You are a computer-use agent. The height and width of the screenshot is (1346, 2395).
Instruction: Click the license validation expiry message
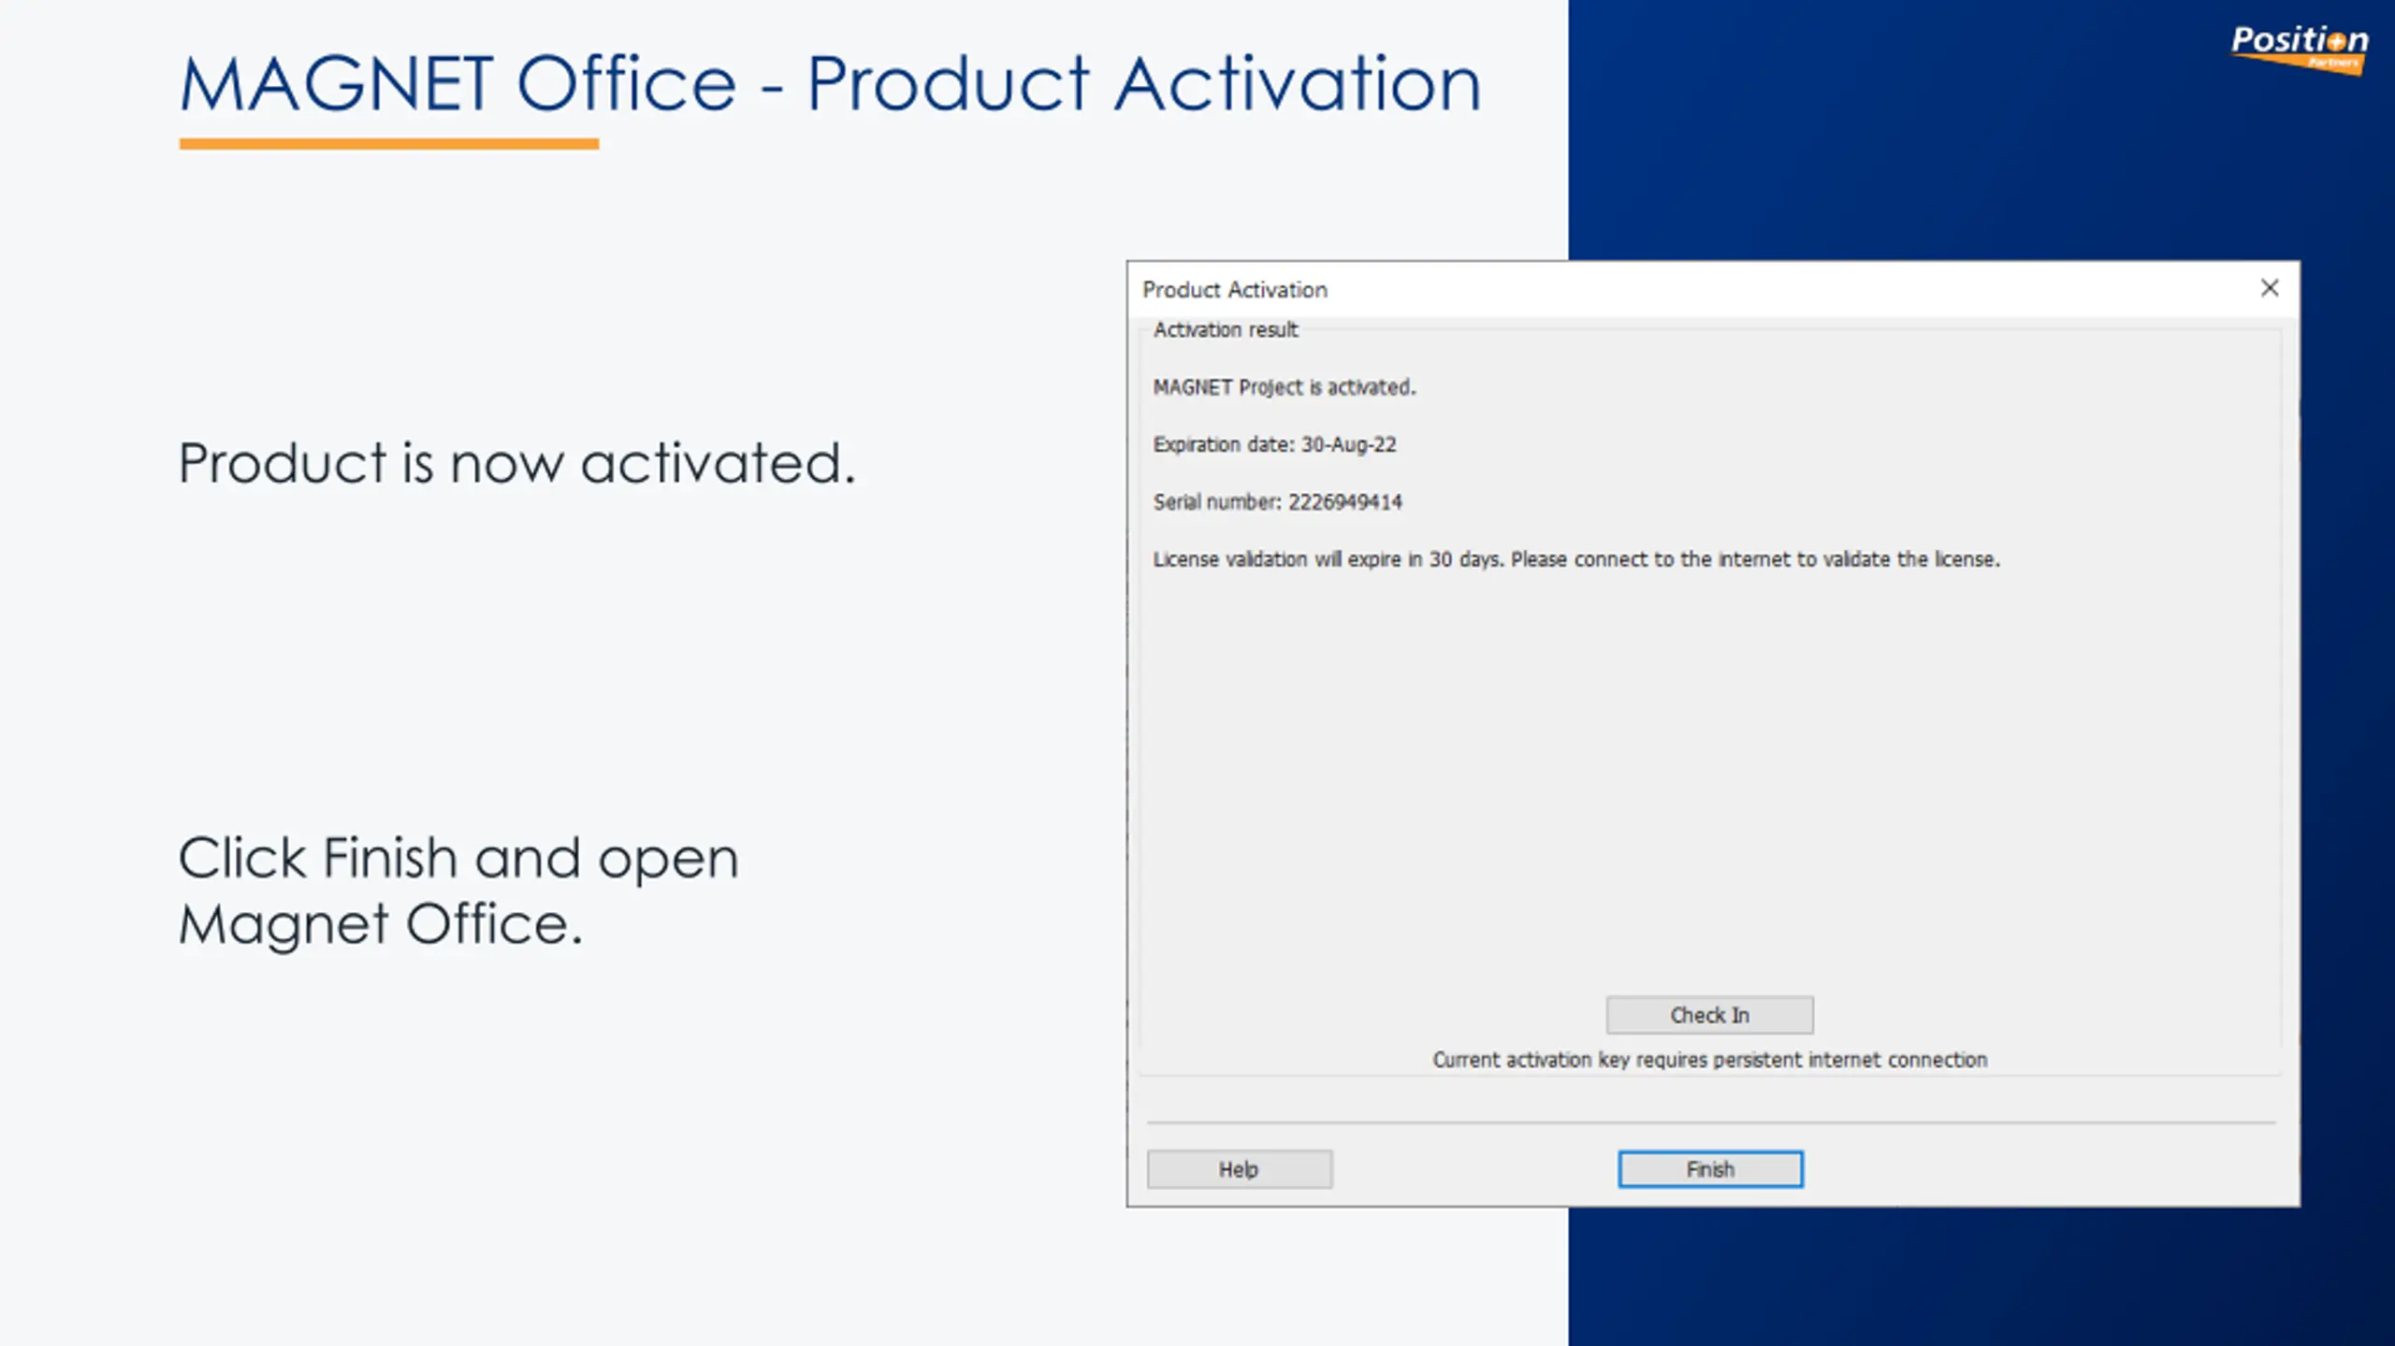tap(1576, 559)
